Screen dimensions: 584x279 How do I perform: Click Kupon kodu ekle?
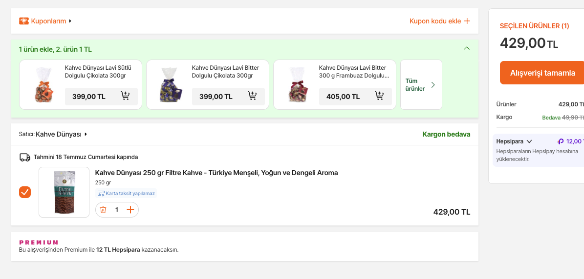440,21
